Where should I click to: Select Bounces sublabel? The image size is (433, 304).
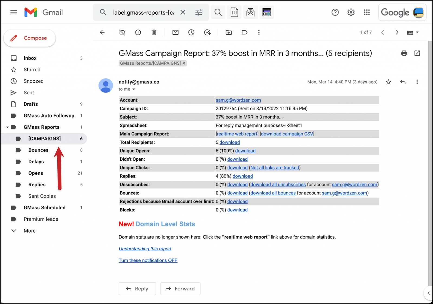tap(44, 150)
